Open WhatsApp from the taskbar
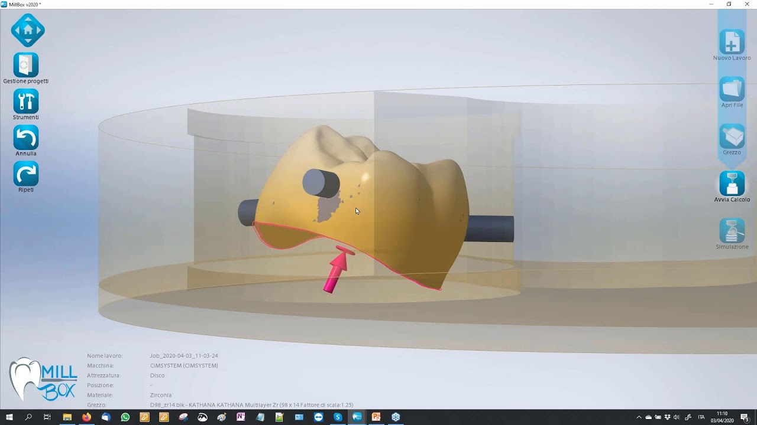This screenshot has width=757, height=425. click(125, 417)
